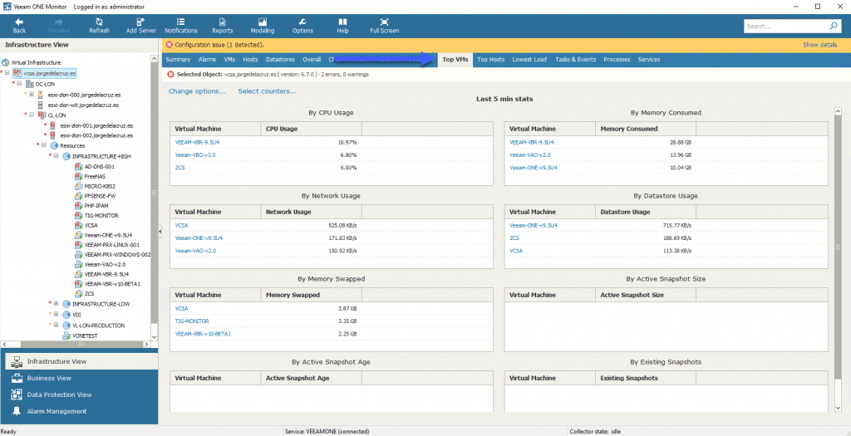The height and width of the screenshot is (436, 851).
Task: Click the Show details link
Action: coord(819,45)
